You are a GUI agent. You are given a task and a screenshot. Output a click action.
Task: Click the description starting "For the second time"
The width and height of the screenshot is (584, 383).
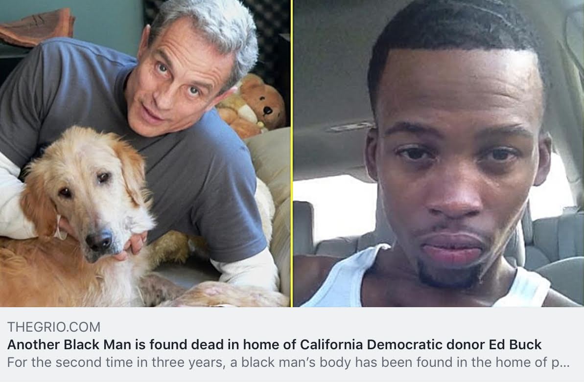coord(288,362)
